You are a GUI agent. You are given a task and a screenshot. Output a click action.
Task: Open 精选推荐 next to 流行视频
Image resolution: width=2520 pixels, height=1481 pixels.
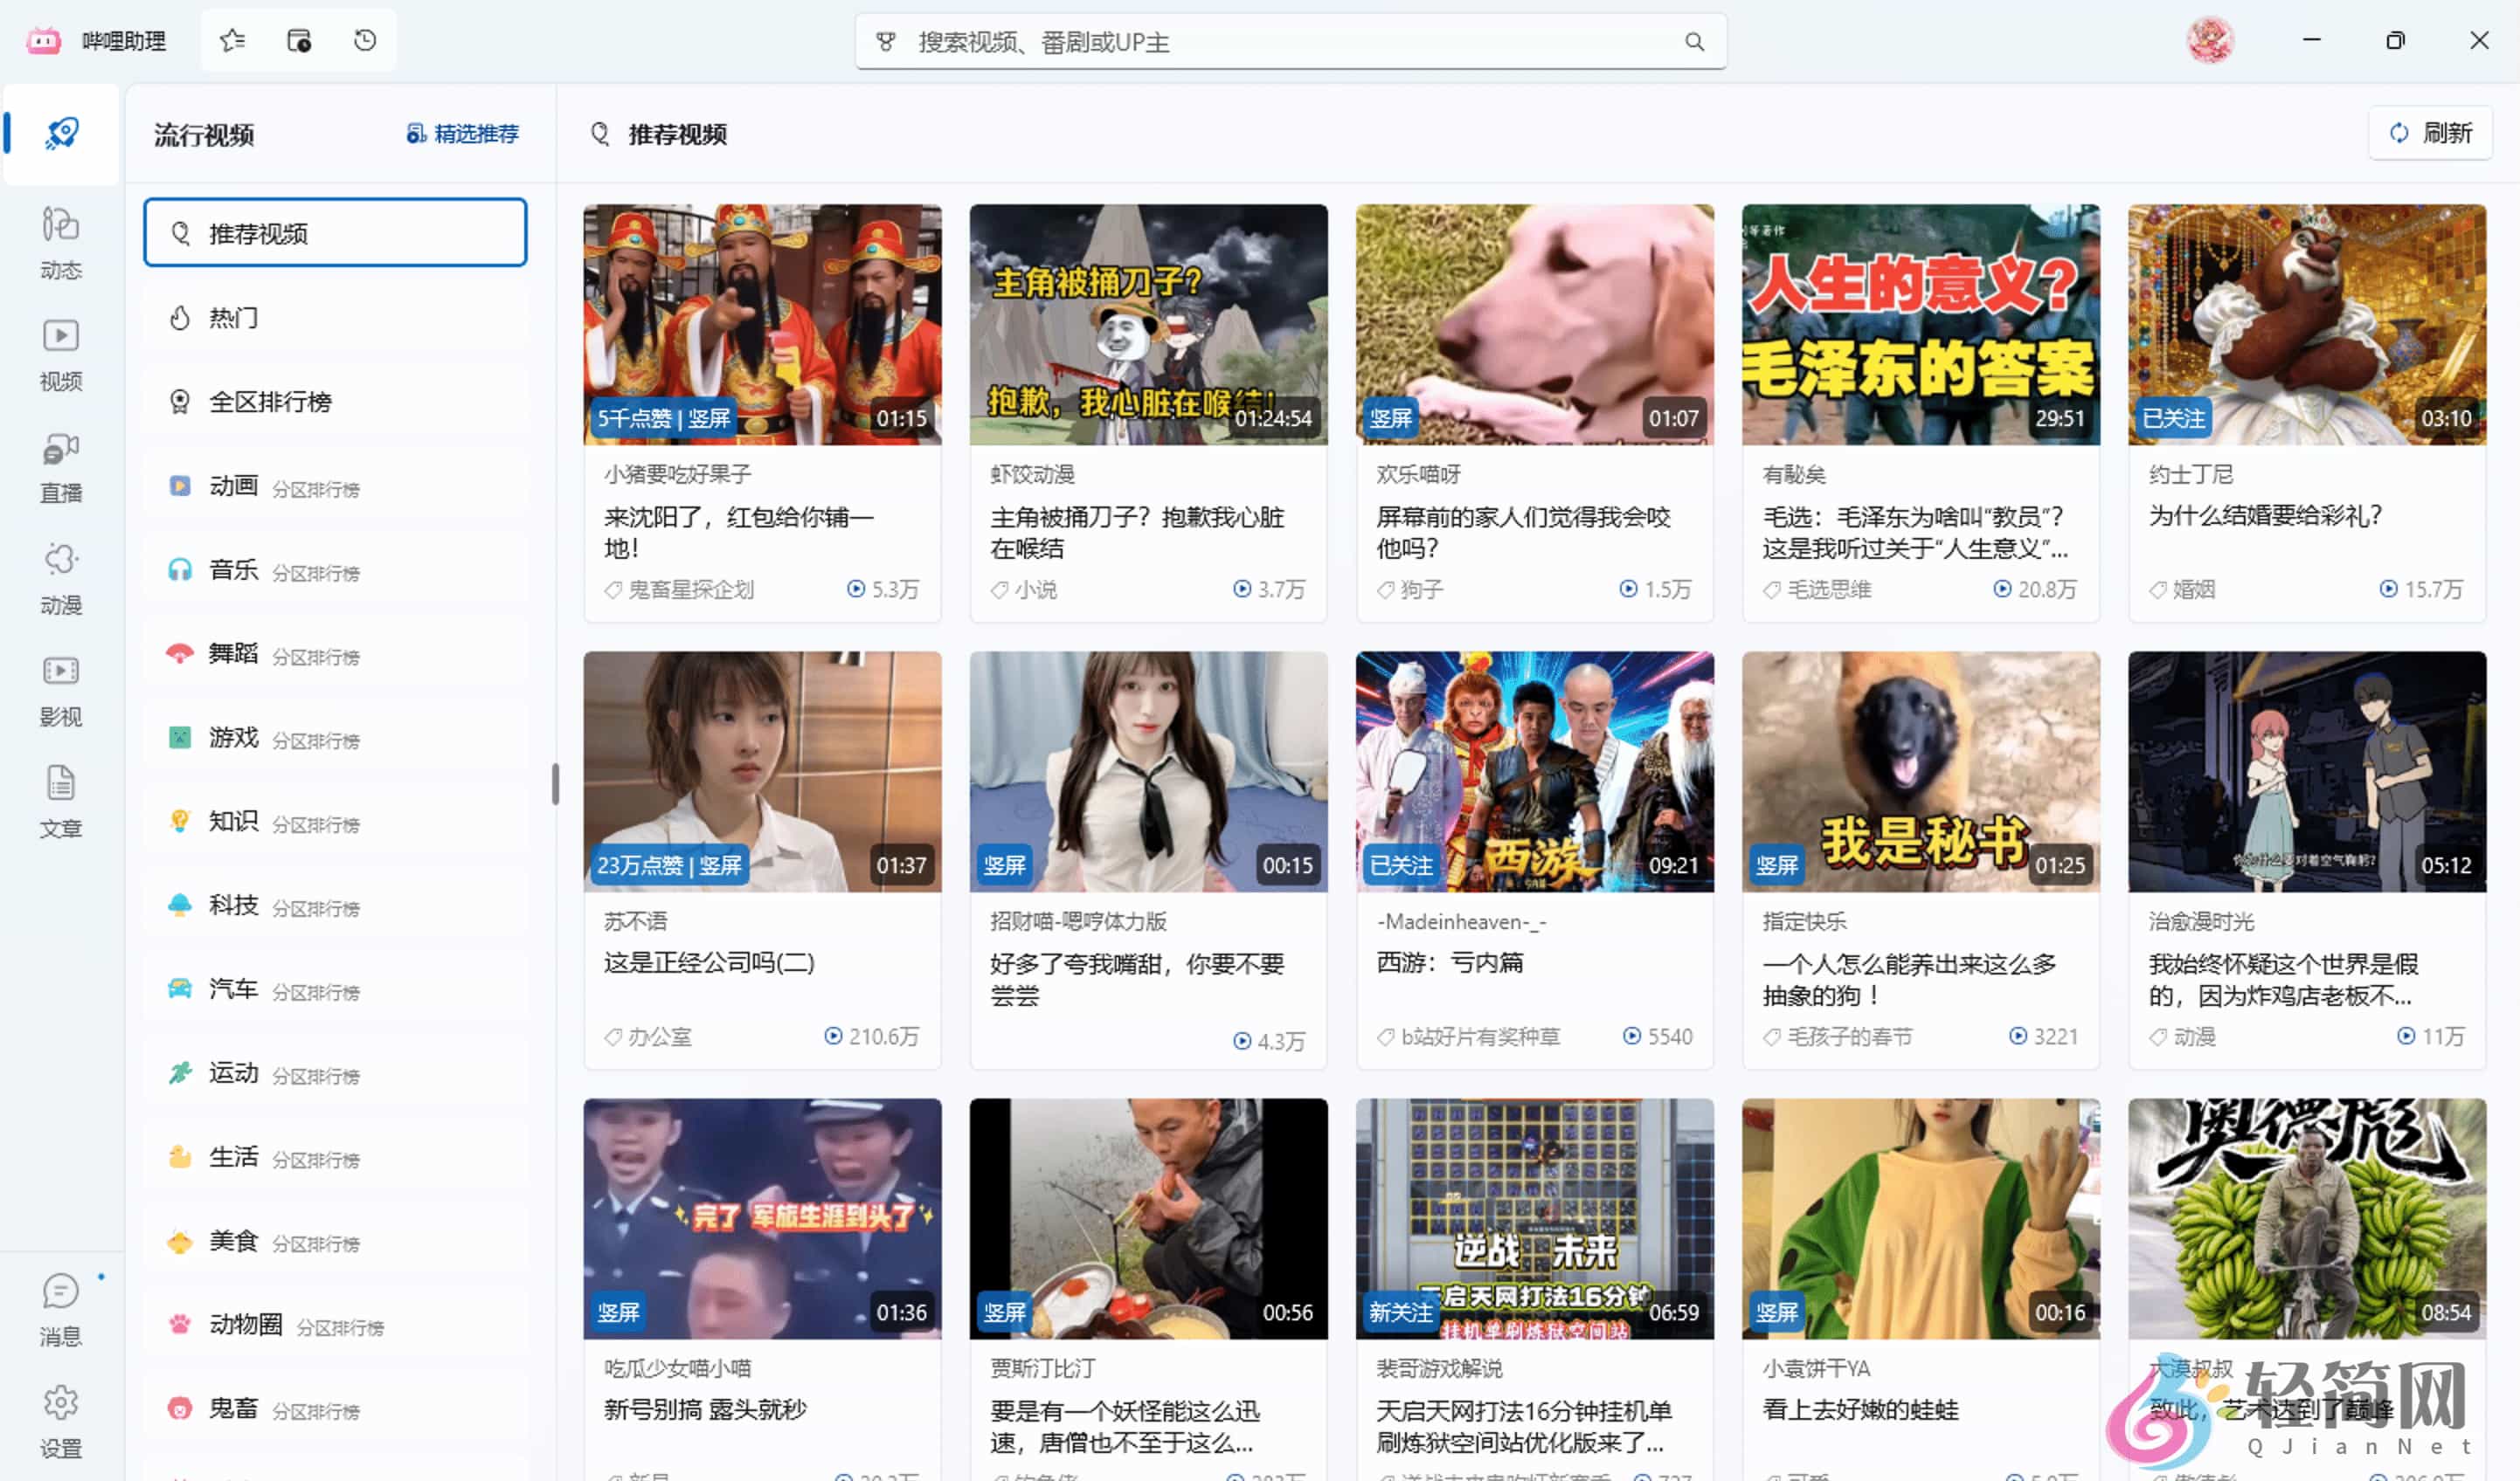point(463,133)
